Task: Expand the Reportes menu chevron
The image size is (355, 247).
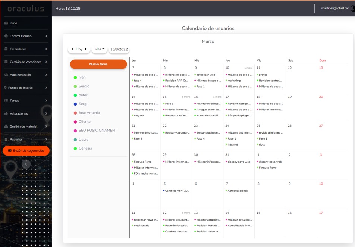Action: pyautogui.click(x=46, y=140)
